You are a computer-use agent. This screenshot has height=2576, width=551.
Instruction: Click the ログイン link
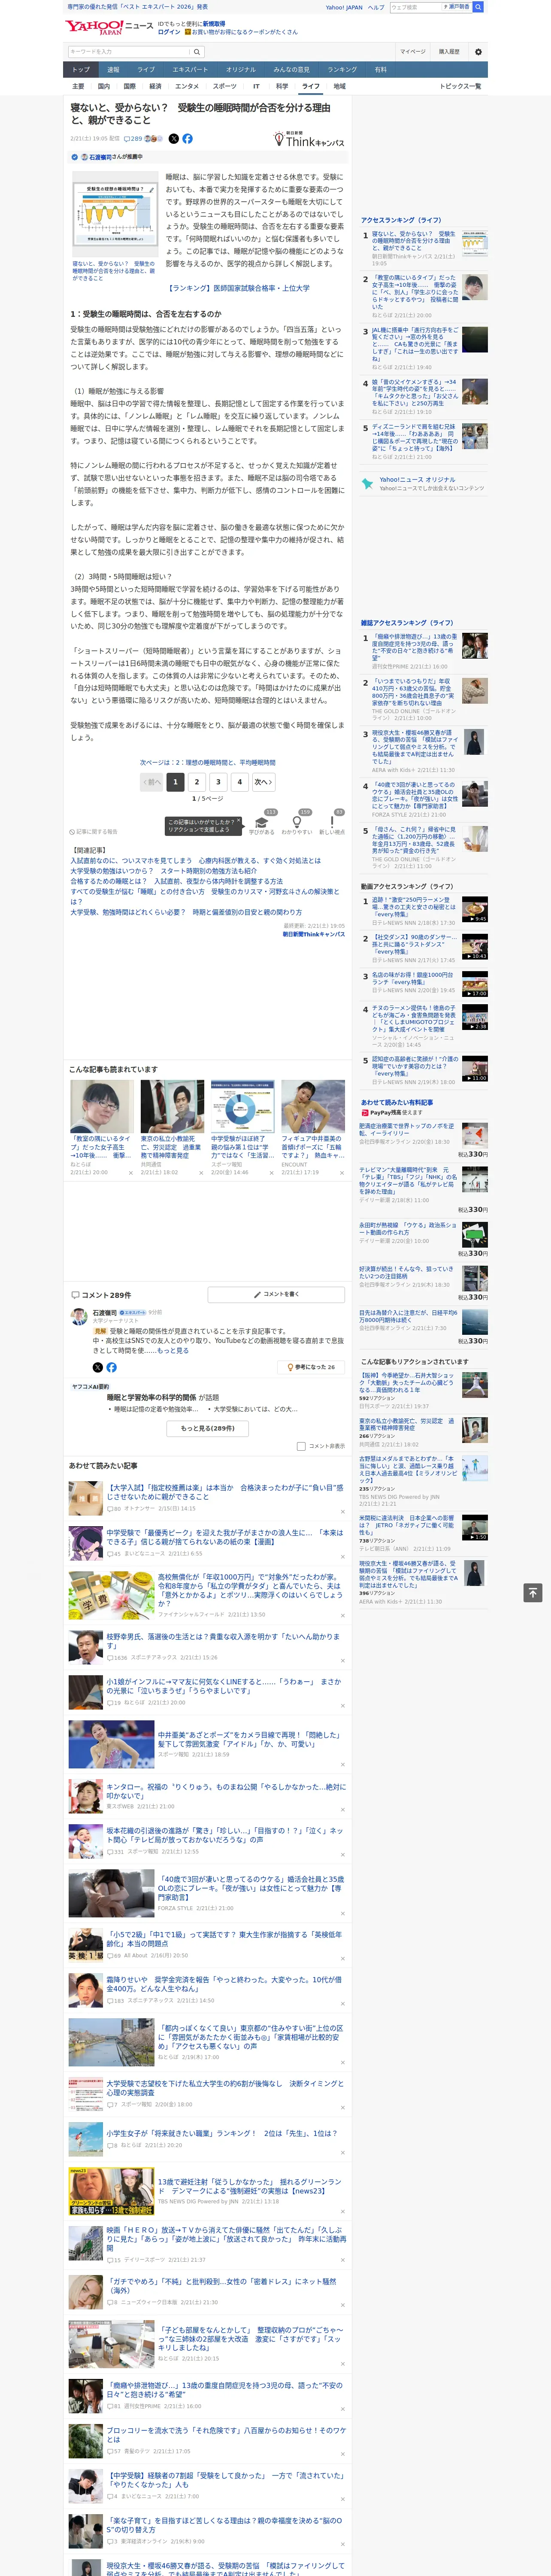(x=169, y=32)
